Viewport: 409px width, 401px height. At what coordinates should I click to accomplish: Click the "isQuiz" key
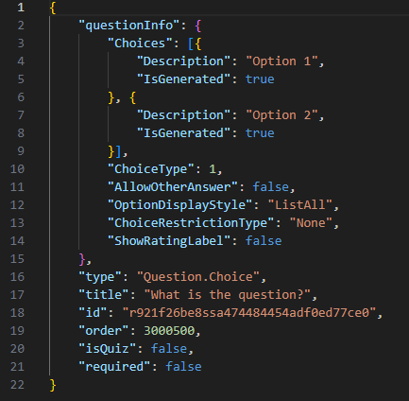[107, 349]
